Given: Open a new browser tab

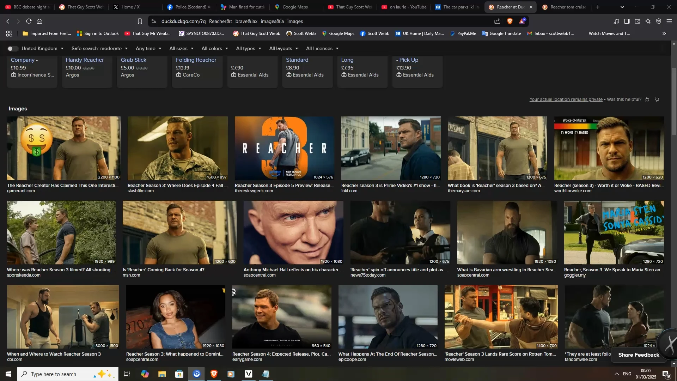Looking at the screenshot, I should pos(598,7).
